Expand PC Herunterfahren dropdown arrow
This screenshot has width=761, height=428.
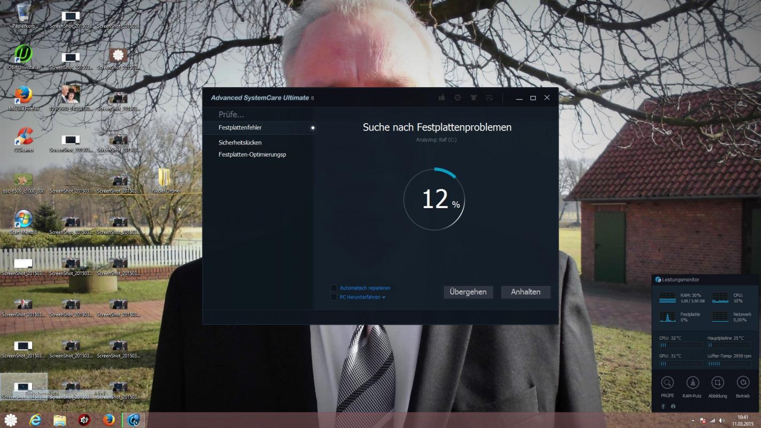[x=384, y=297]
